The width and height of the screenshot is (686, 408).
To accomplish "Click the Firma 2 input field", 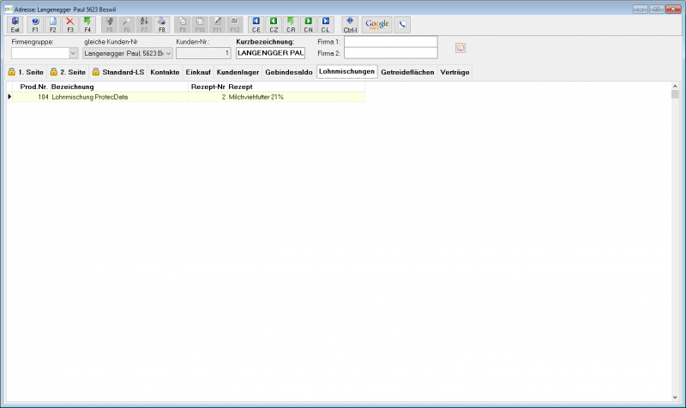I will (391, 53).
